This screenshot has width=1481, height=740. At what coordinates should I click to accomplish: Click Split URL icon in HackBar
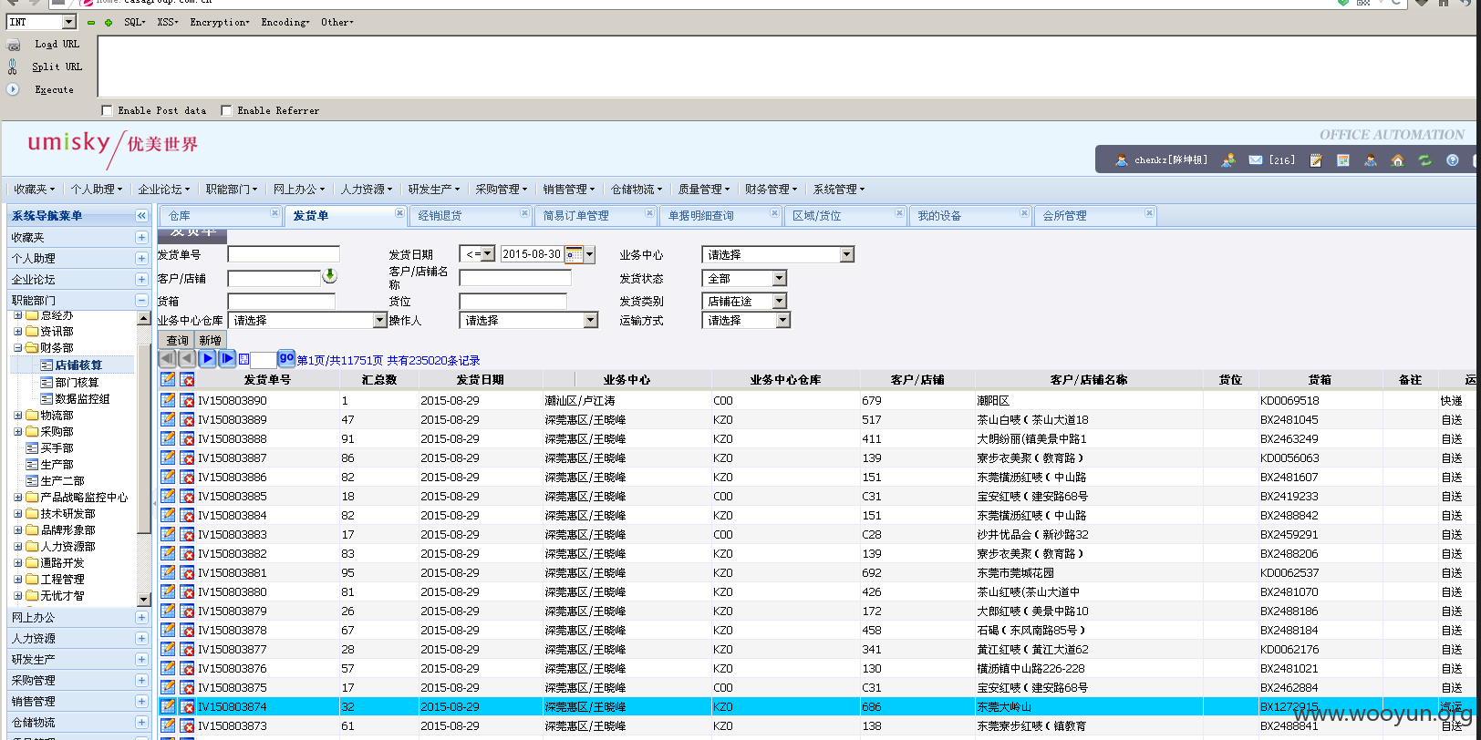click(13, 67)
